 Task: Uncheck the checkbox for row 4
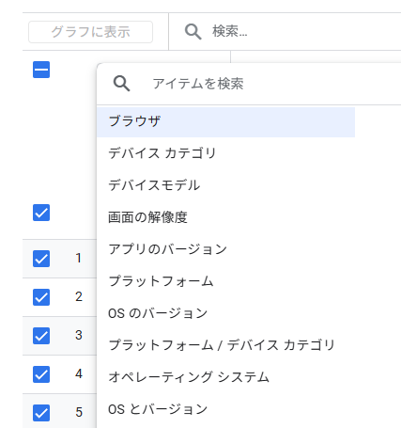41,374
